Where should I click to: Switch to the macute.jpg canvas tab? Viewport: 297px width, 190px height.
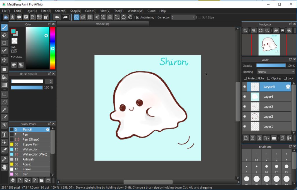[103, 24]
